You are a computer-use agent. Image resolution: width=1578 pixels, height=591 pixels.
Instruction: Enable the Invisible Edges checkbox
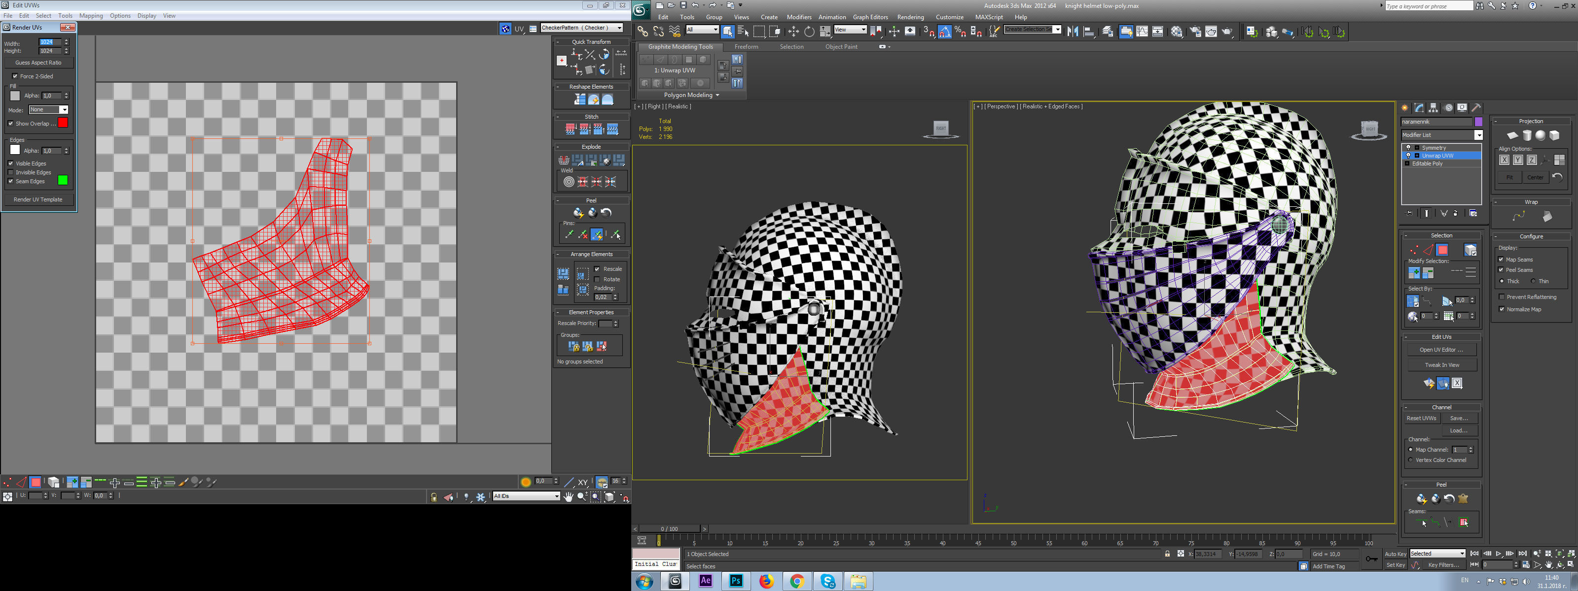point(10,172)
